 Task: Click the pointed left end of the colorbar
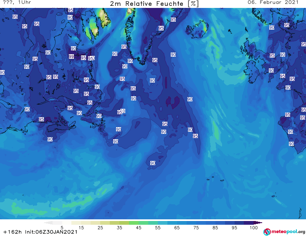[48, 223]
